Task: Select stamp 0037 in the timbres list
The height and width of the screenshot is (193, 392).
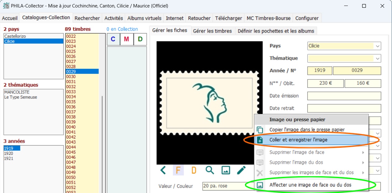Action: [82, 112]
